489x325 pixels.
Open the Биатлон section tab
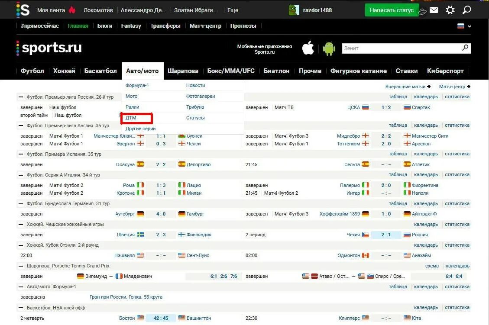click(x=276, y=71)
